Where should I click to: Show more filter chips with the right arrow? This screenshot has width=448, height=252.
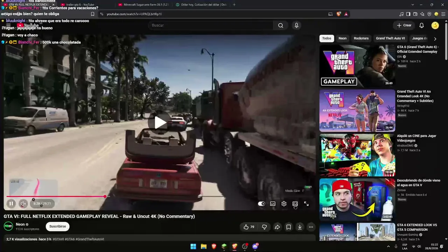(x=435, y=39)
